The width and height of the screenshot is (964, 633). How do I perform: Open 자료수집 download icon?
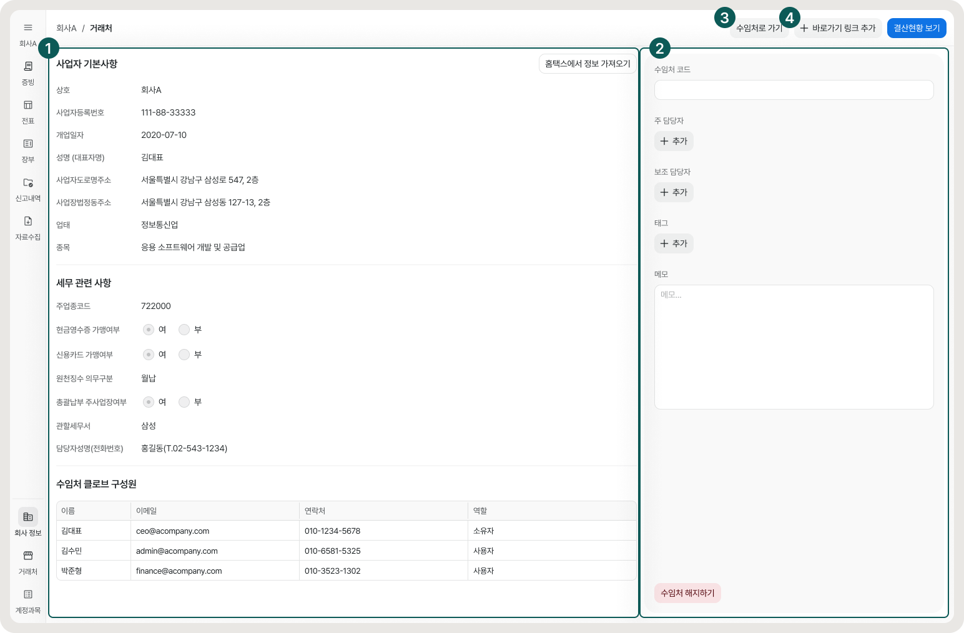(x=28, y=222)
